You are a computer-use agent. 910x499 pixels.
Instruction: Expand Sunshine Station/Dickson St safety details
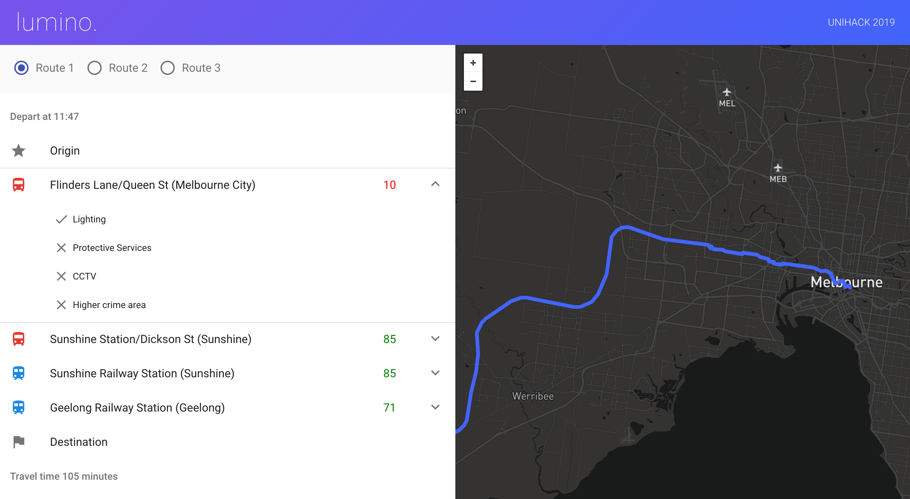(435, 339)
